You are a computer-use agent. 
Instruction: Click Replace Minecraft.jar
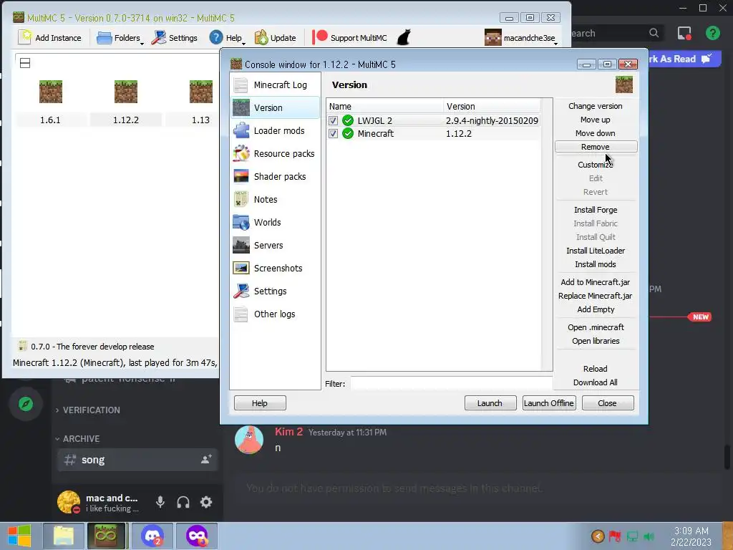596,296
